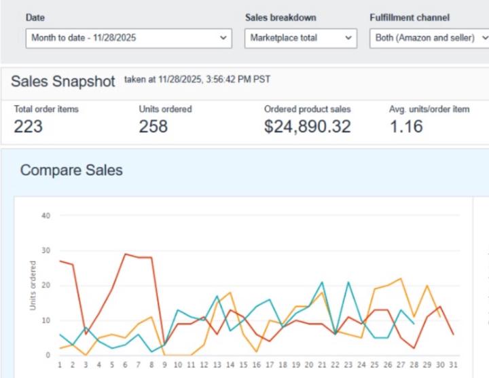Image resolution: width=489 pixels, height=378 pixels.
Task: Click the Sales breakdown filter label
Action: click(x=280, y=18)
